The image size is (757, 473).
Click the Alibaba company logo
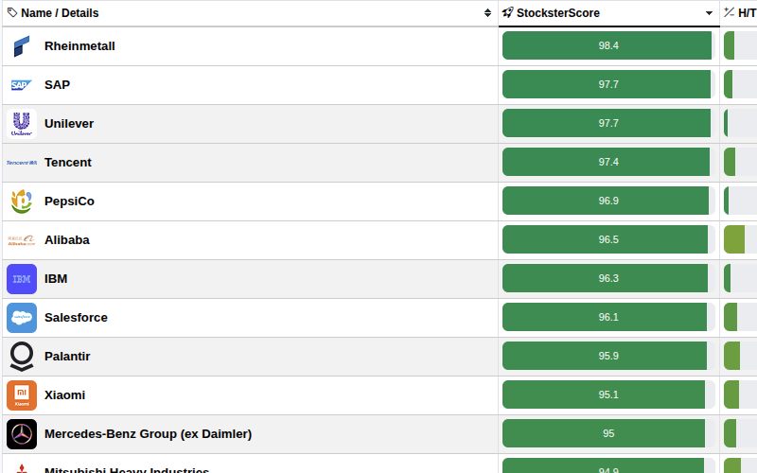22,240
